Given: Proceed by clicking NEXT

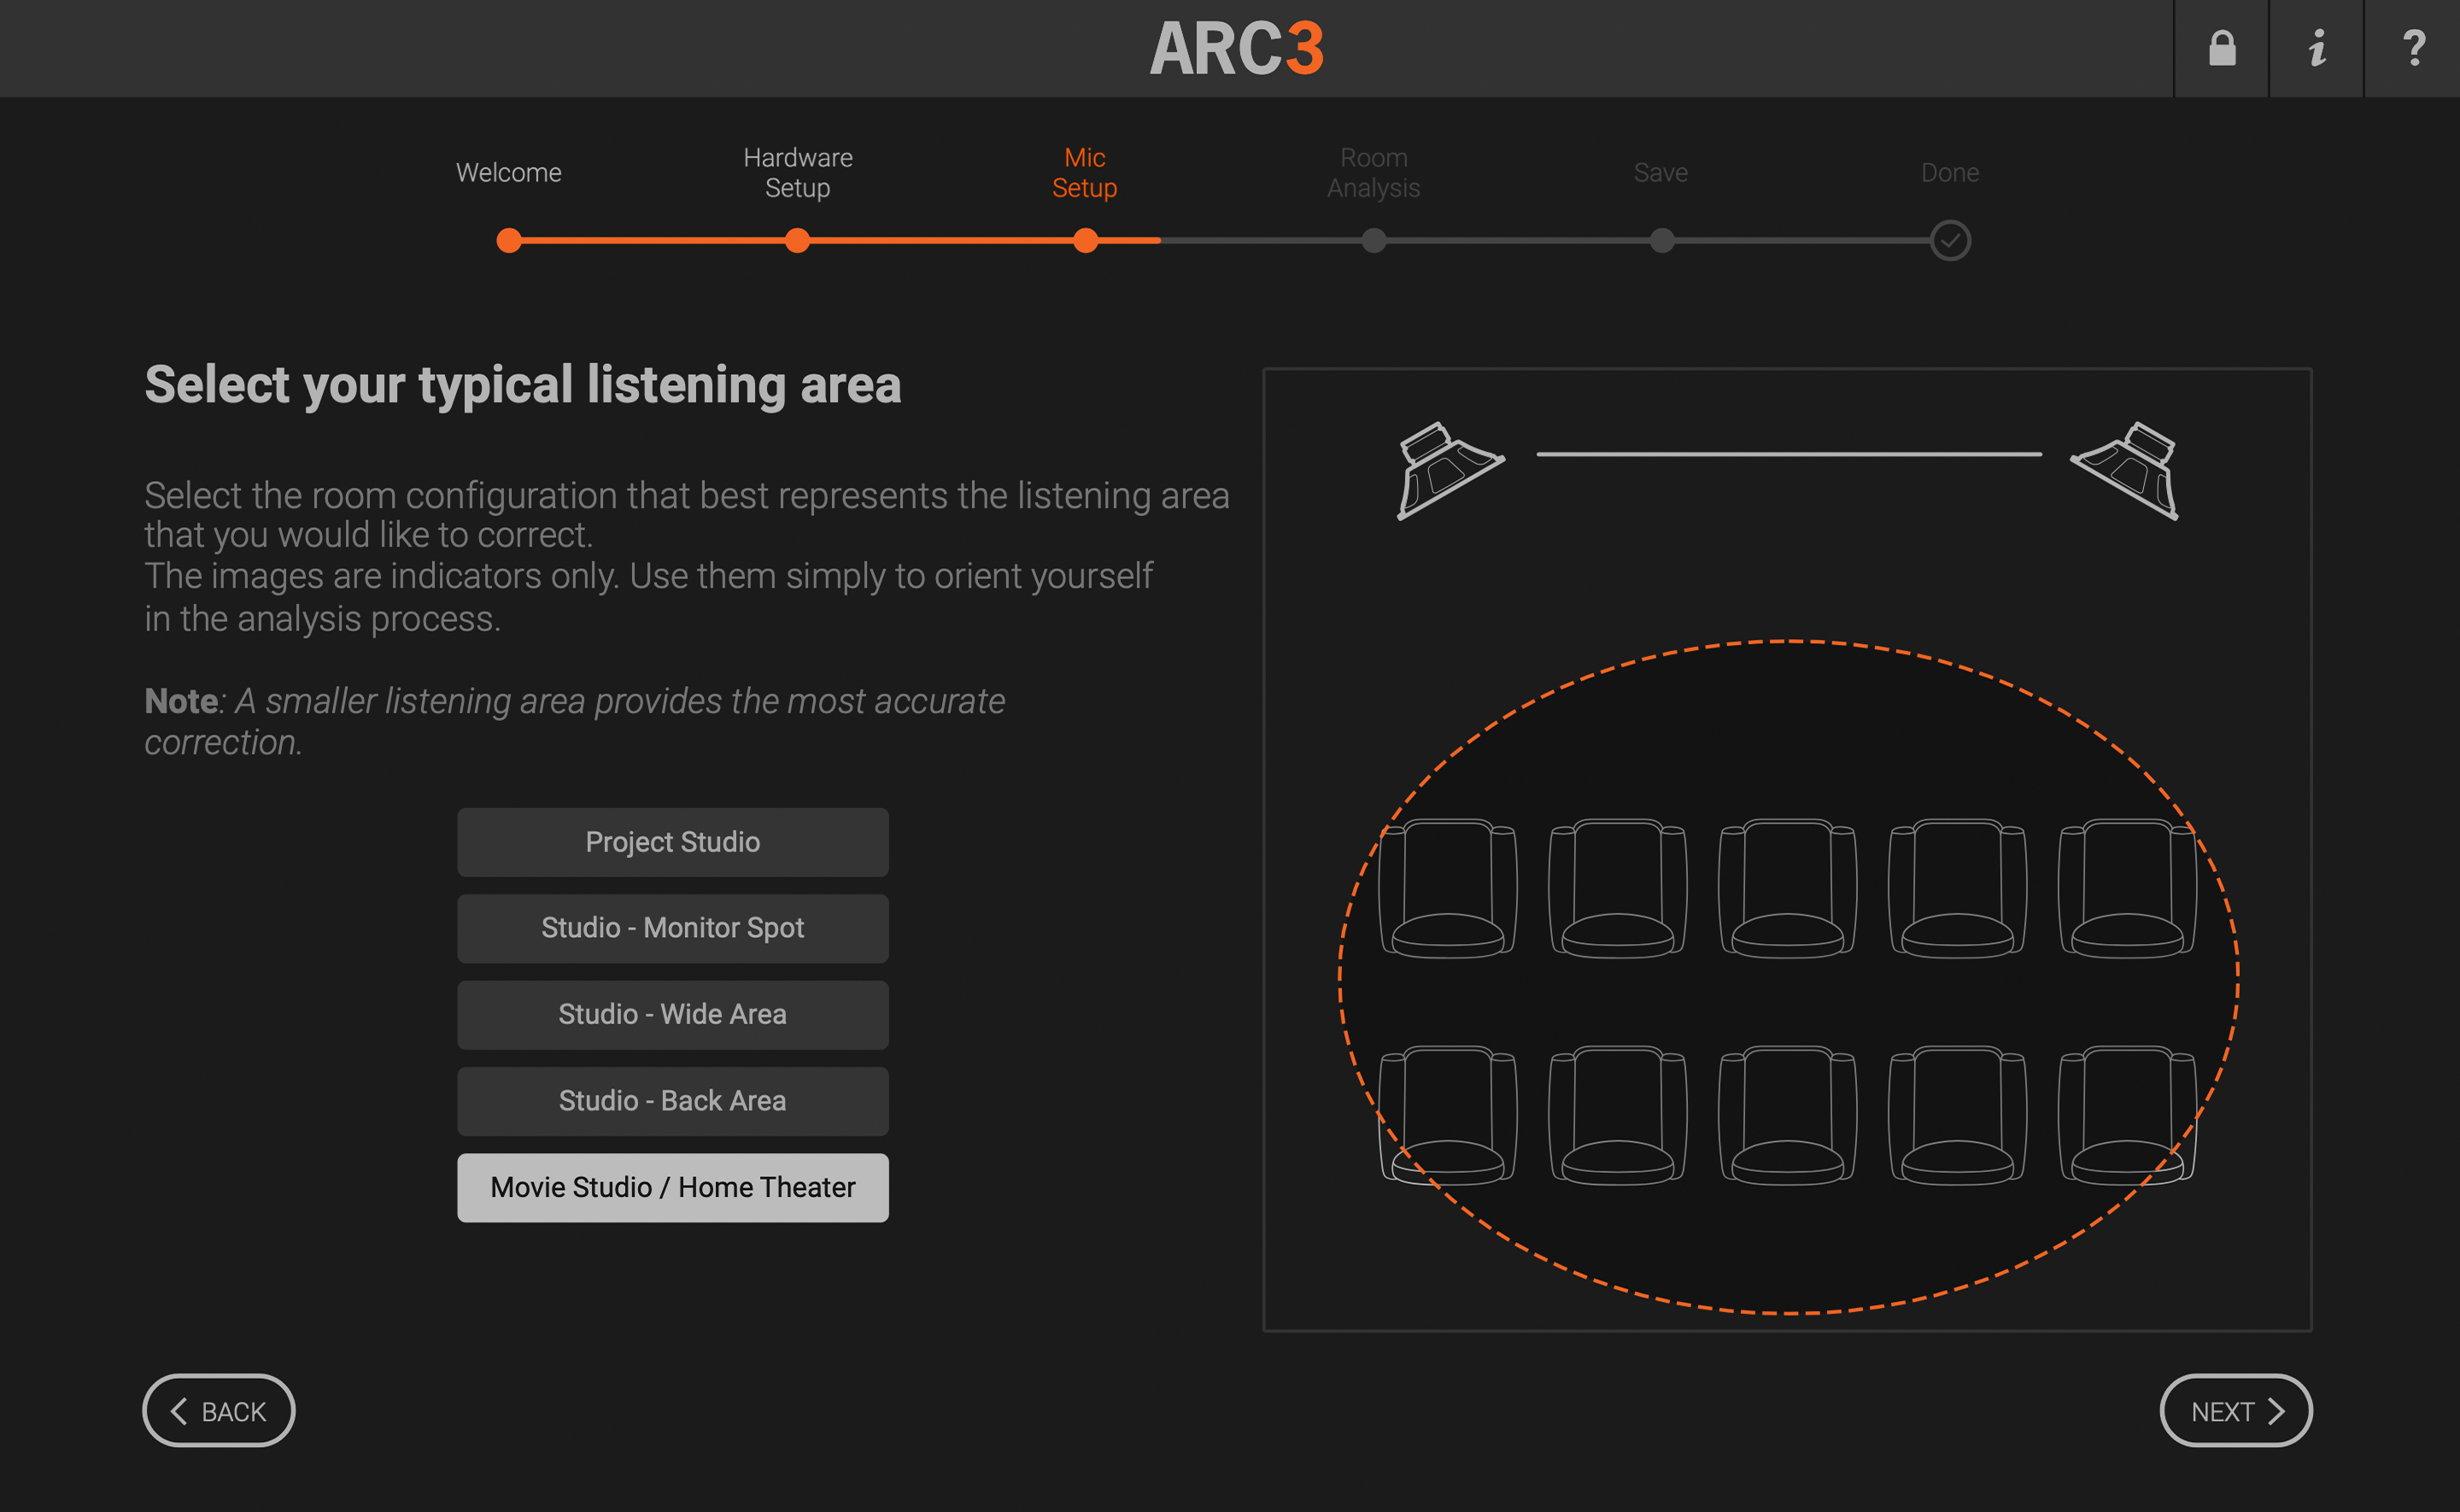Looking at the screenshot, I should click(2235, 1411).
